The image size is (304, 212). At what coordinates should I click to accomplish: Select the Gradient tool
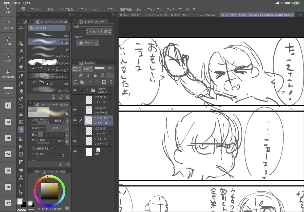click(x=21, y=139)
